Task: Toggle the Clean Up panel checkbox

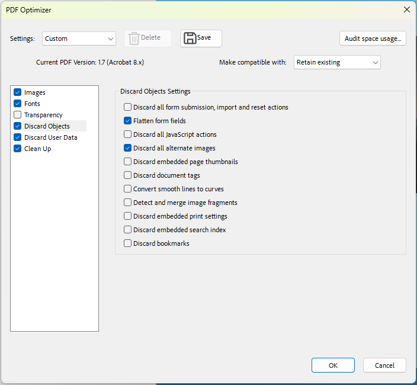Action: tap(18, 149)
